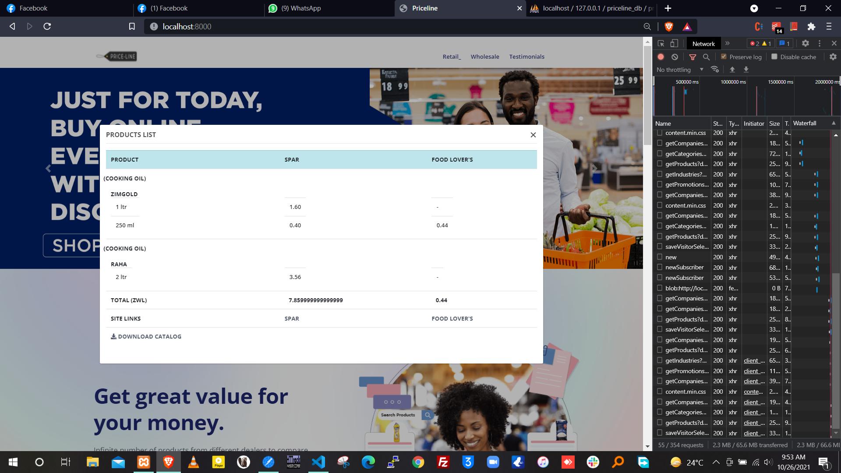841x473 pixels.
Task: Select the Network tab in DevTools
Action: click(x=703, y=43)
